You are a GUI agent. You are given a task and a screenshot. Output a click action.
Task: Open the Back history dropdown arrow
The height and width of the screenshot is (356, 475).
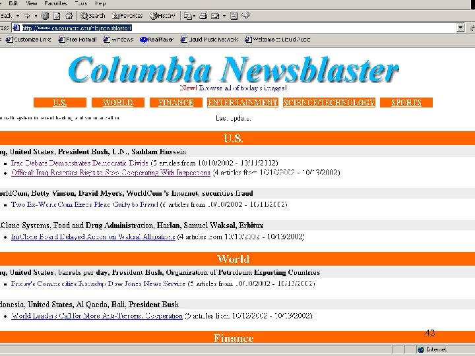coord(18,16)
